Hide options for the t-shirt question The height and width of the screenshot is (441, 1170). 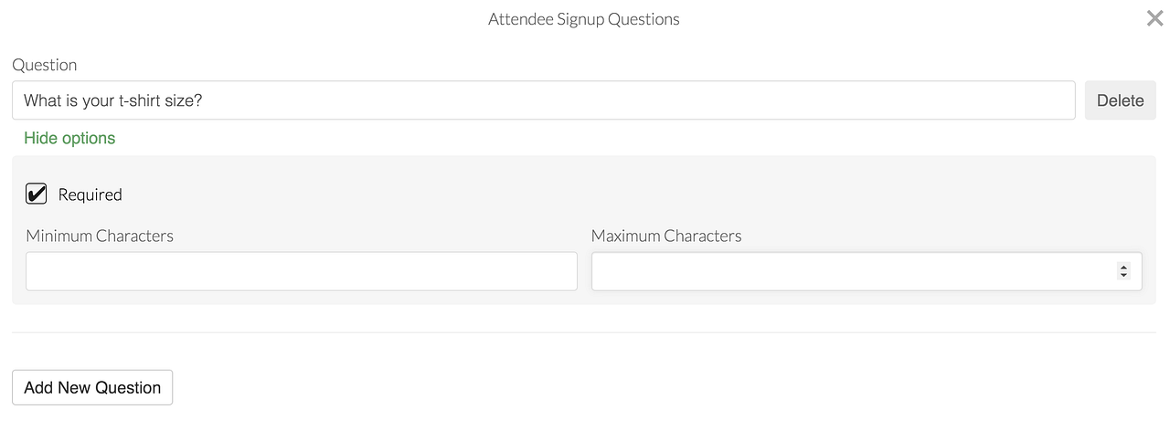point(69,138)
